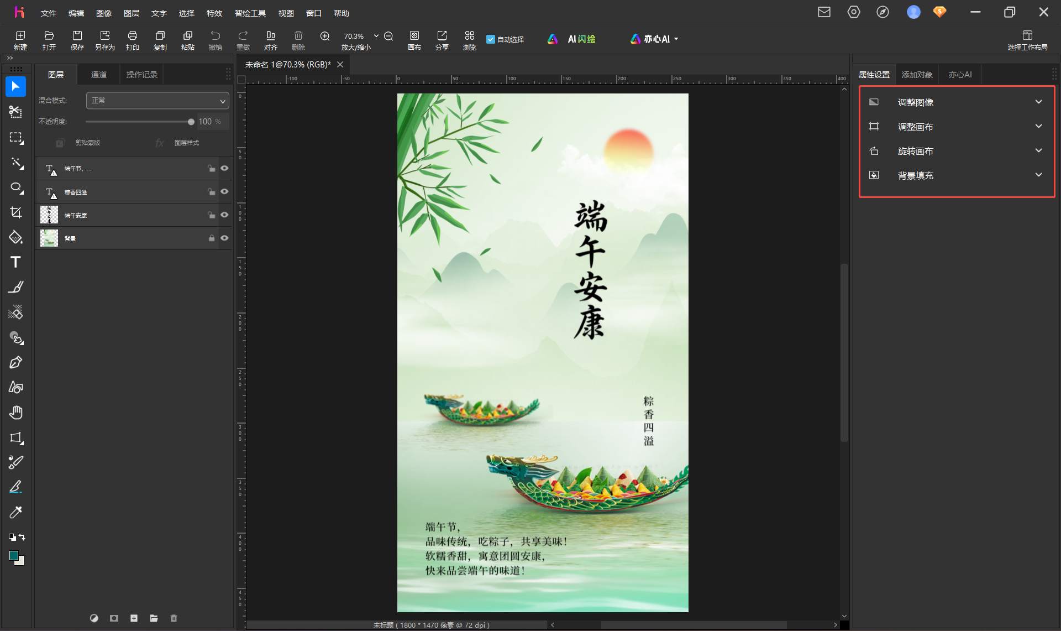
Task: Toggle the auto-select checkbox
Action: [x=490, y=39]
